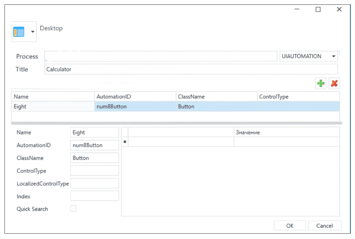The width and height of the screenshot is (355, 239).
Task: Click the ControlType column header
Action: point(298,97)
